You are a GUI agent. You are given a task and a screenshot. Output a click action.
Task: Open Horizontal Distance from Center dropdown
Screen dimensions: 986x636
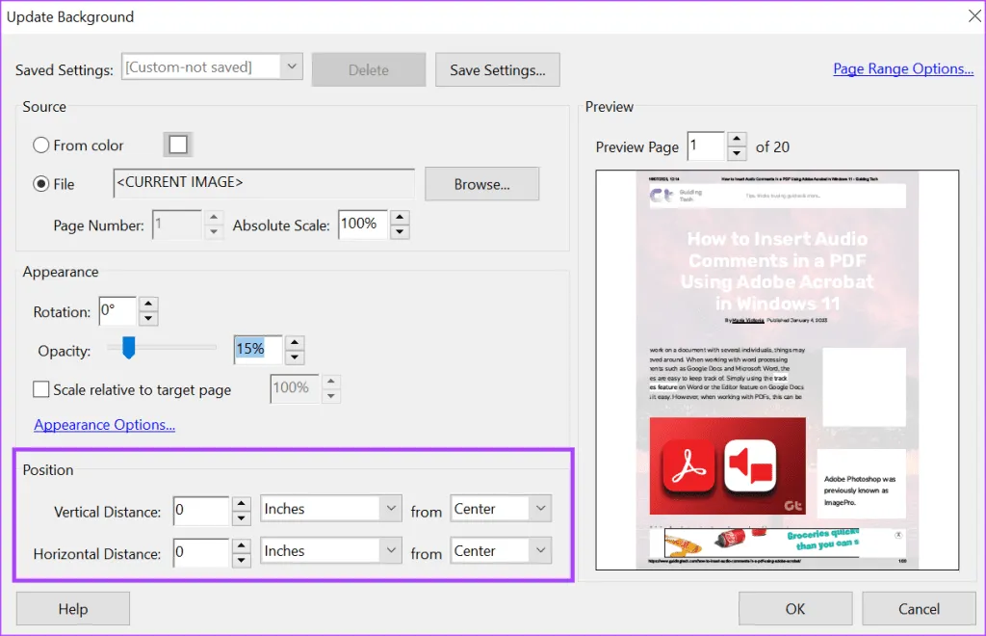click(540, 551)
